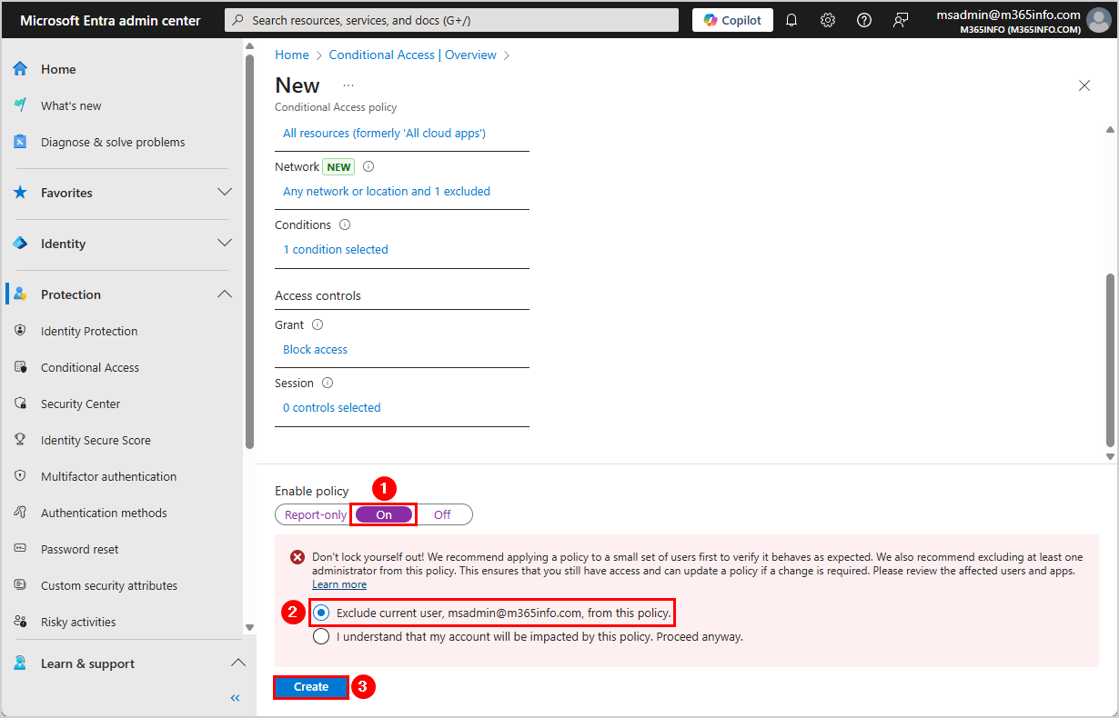
Task: Click the Multifactor authentication shield icon
Action: tap(20, 476)
